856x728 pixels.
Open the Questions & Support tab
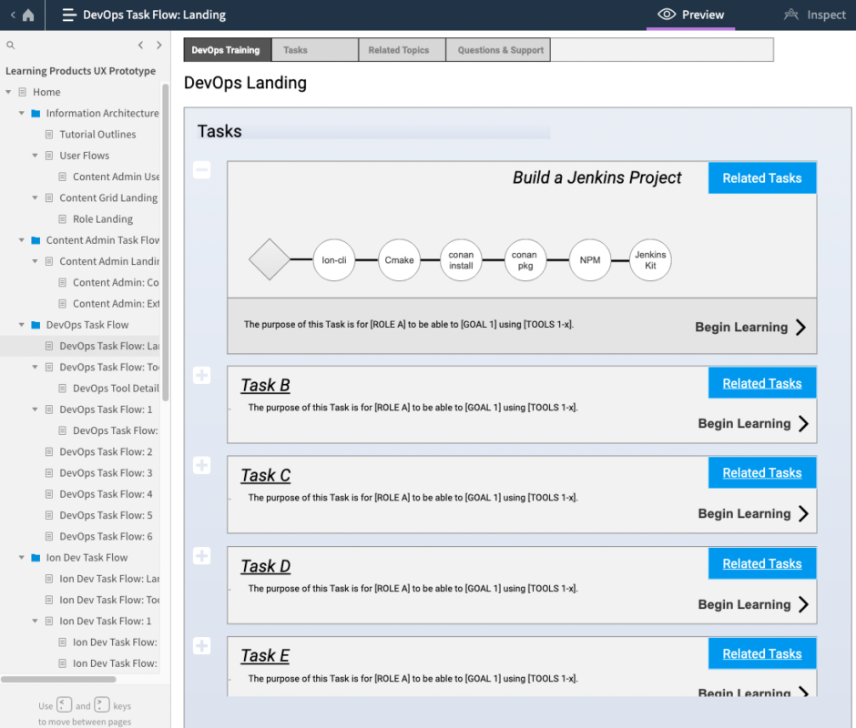tap(498, 50)
